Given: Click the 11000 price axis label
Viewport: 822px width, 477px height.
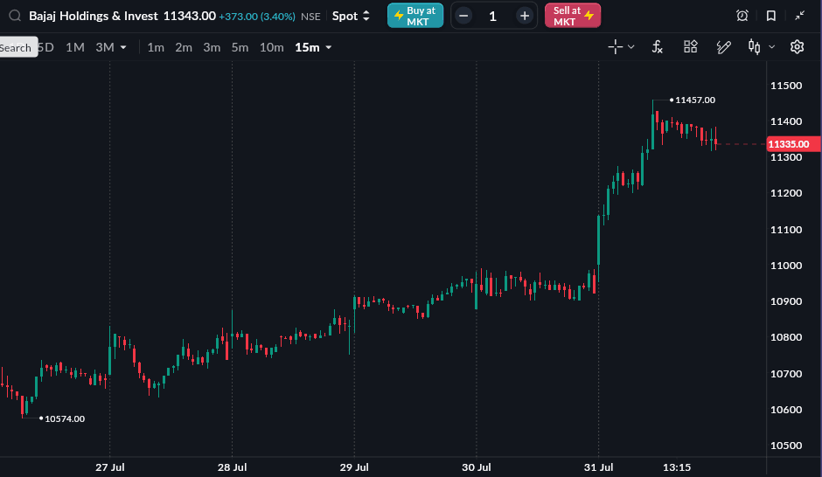Looking at the screenshot, I should pos(786,266).
